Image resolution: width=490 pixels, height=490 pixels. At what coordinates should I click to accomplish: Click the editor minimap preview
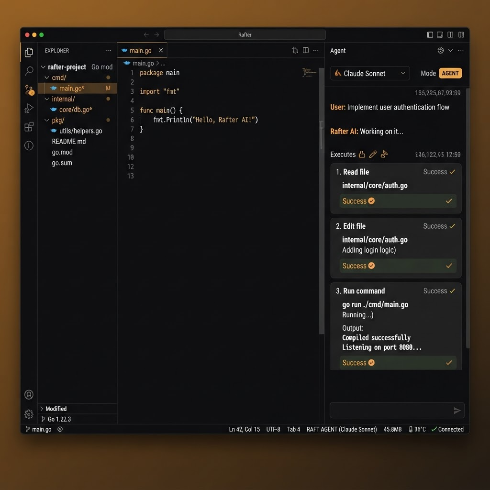click(x=309, y=73)
